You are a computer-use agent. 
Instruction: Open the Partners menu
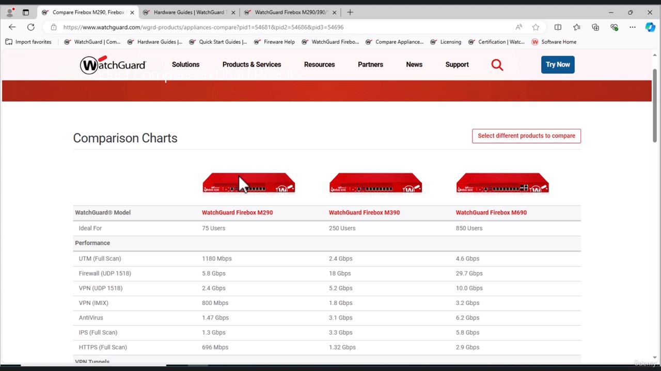[x=370, y=64]
